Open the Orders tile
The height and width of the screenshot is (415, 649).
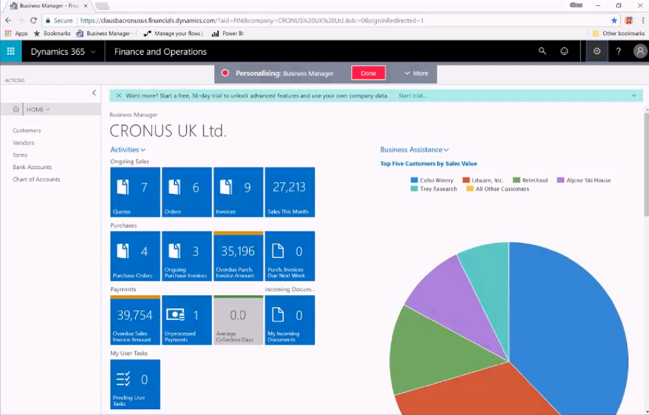point(187,192)
